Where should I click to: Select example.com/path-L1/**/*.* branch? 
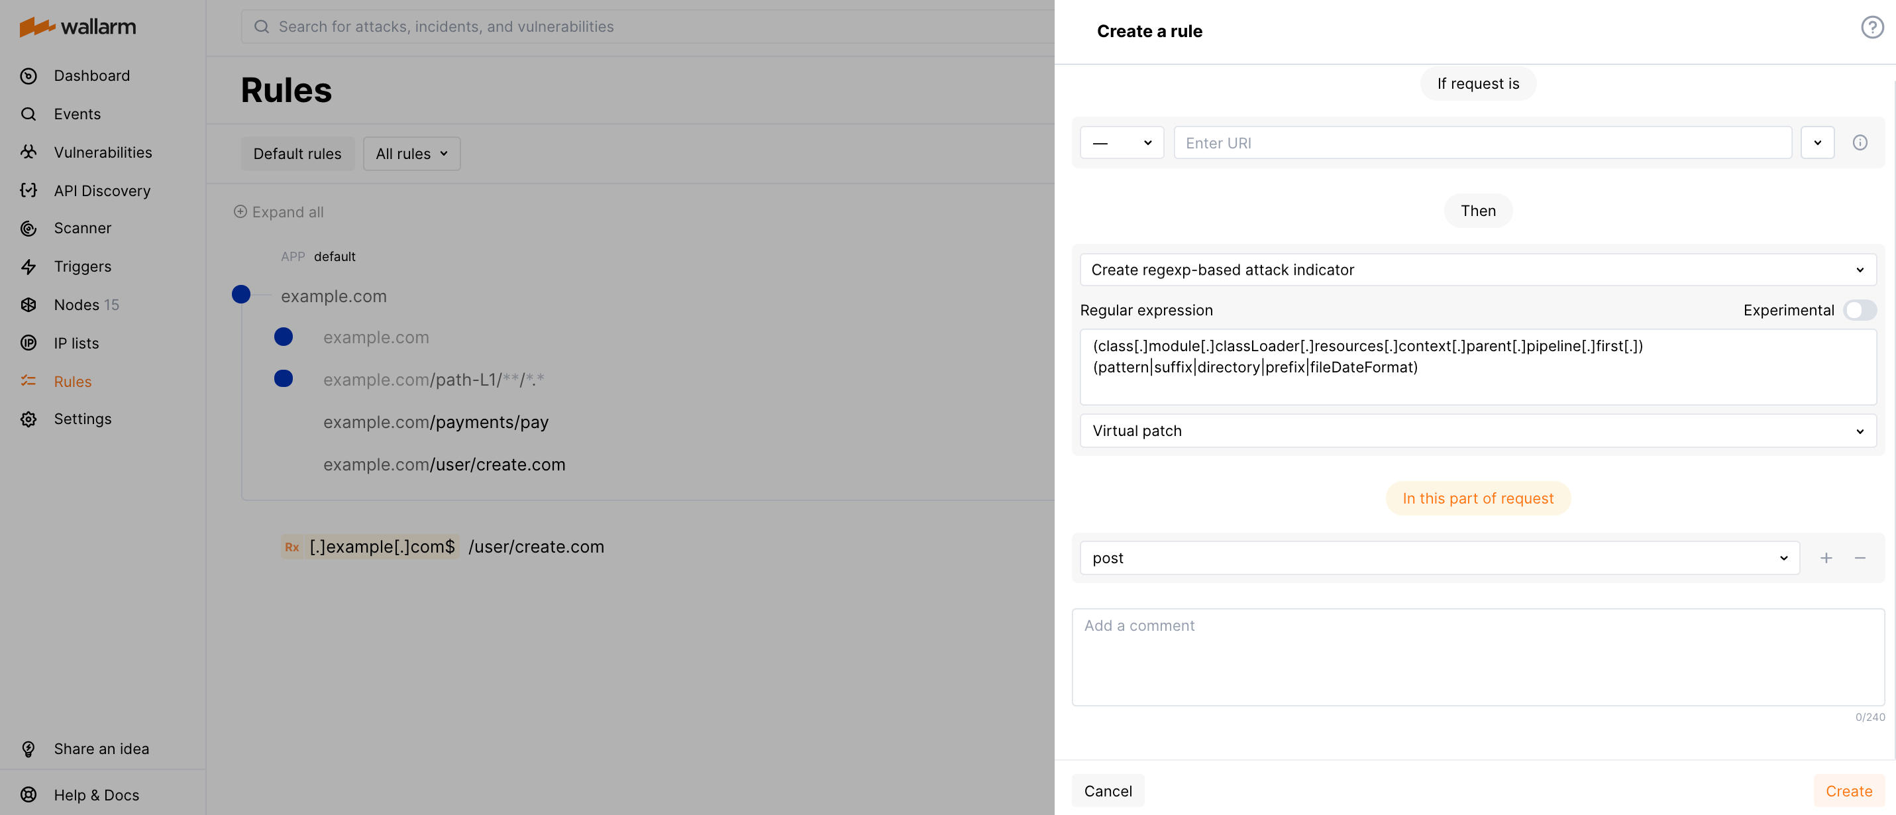tap(433, 380)
